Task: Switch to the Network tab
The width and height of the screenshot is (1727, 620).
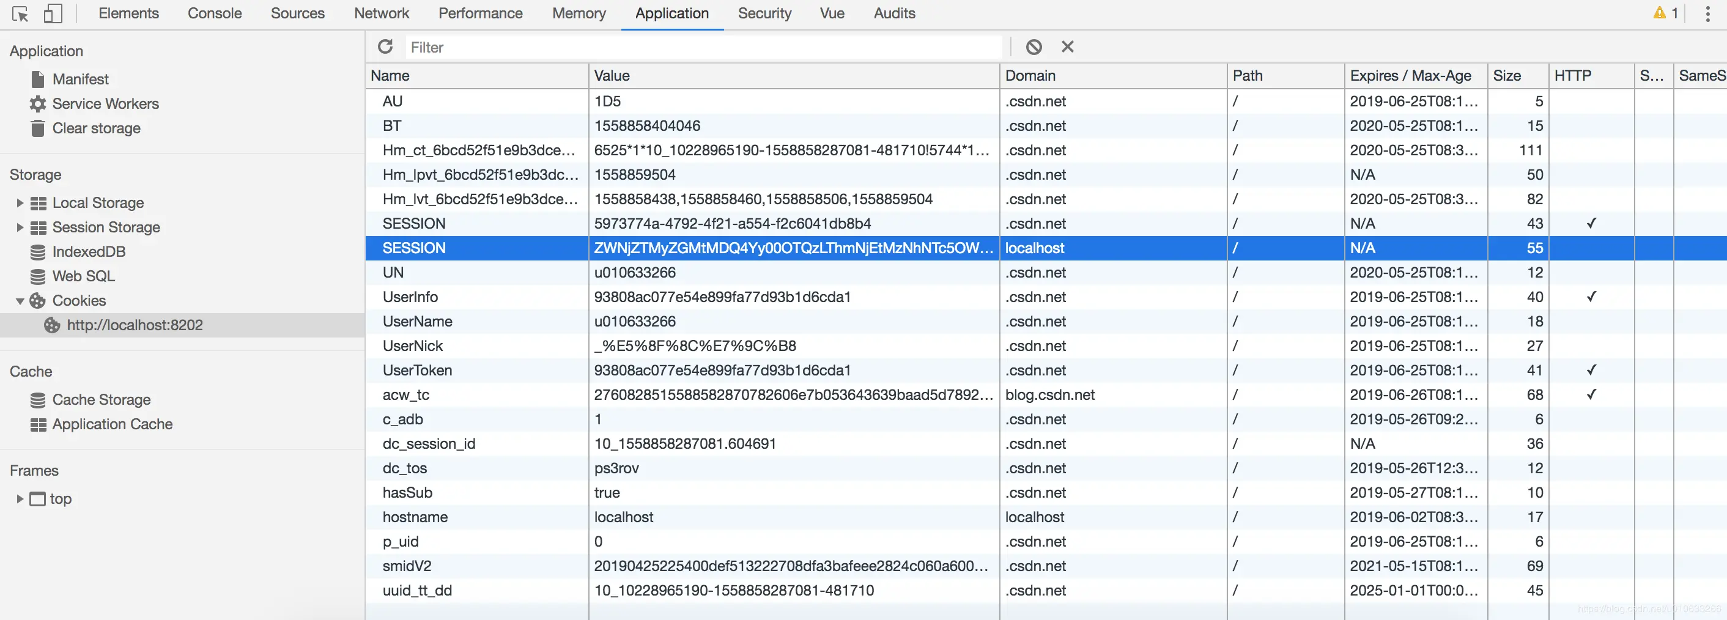Action: (x=382, y=13)
